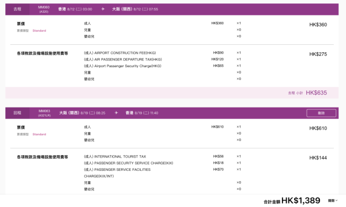Click the HK$56 tourist tax amount
This screenshot has height=207, width=346.
coord(218,156)
